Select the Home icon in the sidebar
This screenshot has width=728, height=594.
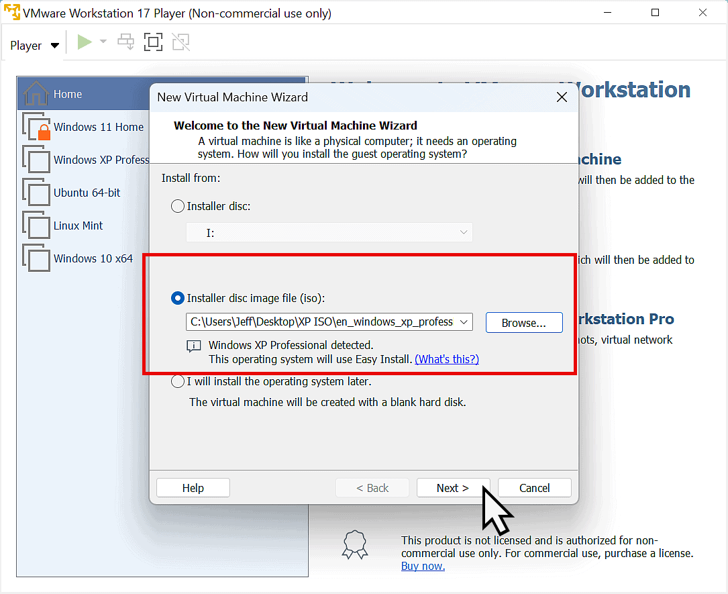[67, 94]
